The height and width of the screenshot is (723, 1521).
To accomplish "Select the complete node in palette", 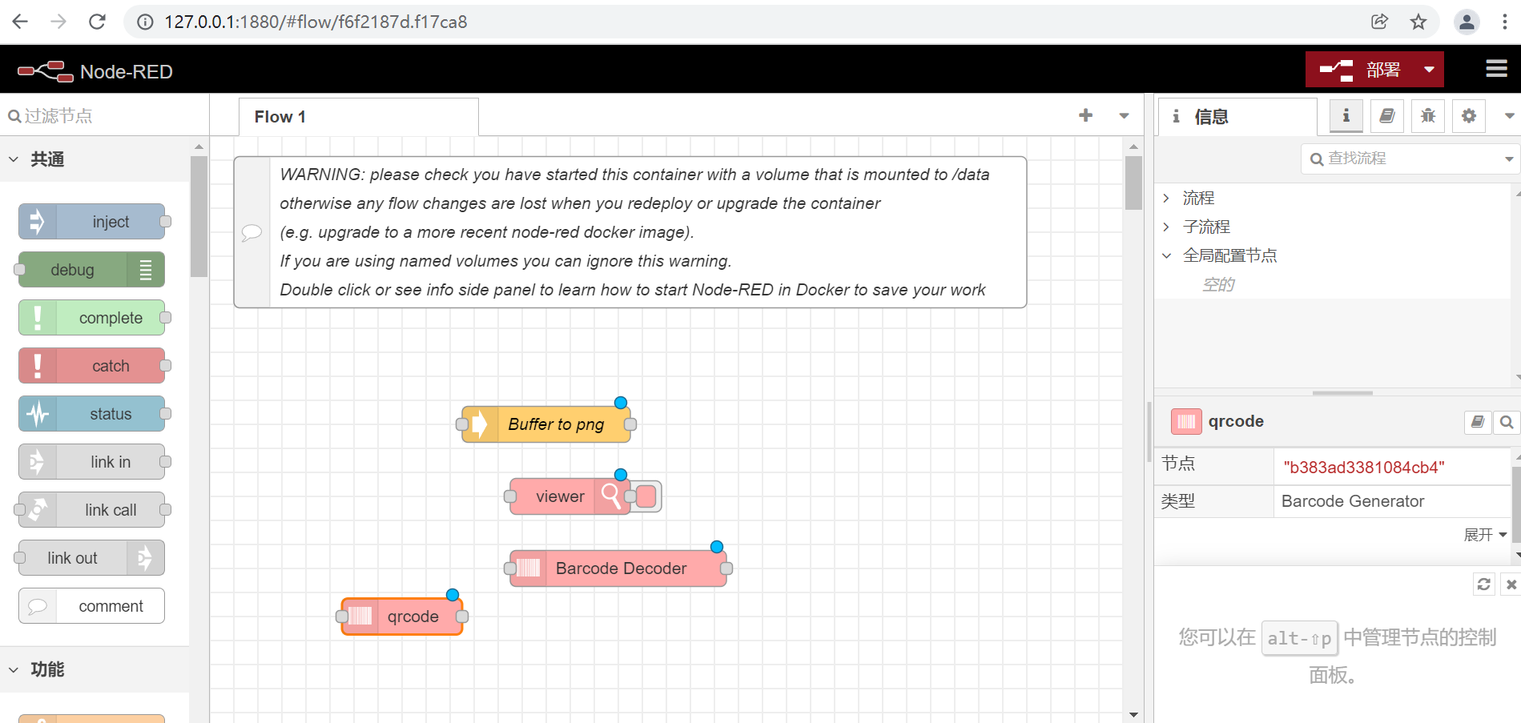I will tap(92, 318).
